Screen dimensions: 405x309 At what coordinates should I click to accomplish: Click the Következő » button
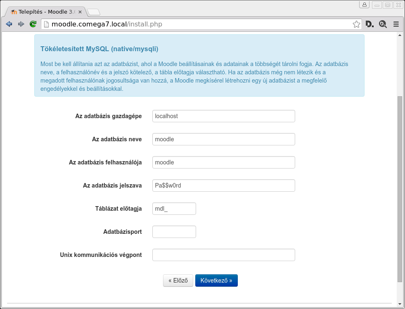pyautogui.click(x=216, y=280)
